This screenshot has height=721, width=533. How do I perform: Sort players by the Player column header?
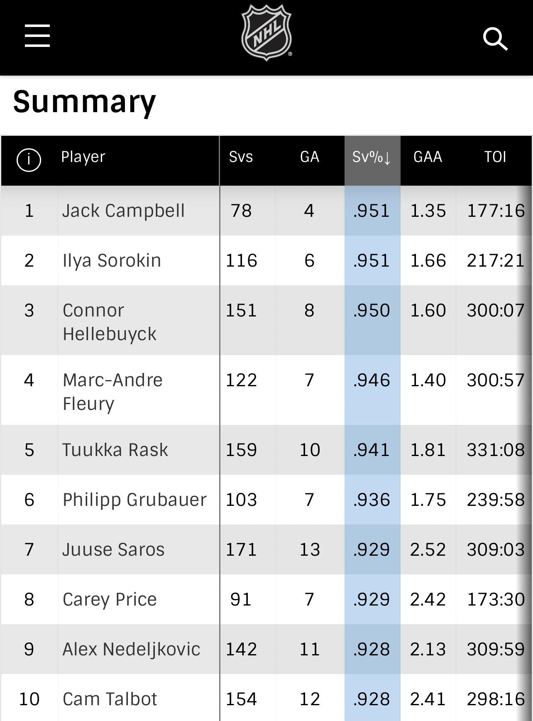click(82, 157)
